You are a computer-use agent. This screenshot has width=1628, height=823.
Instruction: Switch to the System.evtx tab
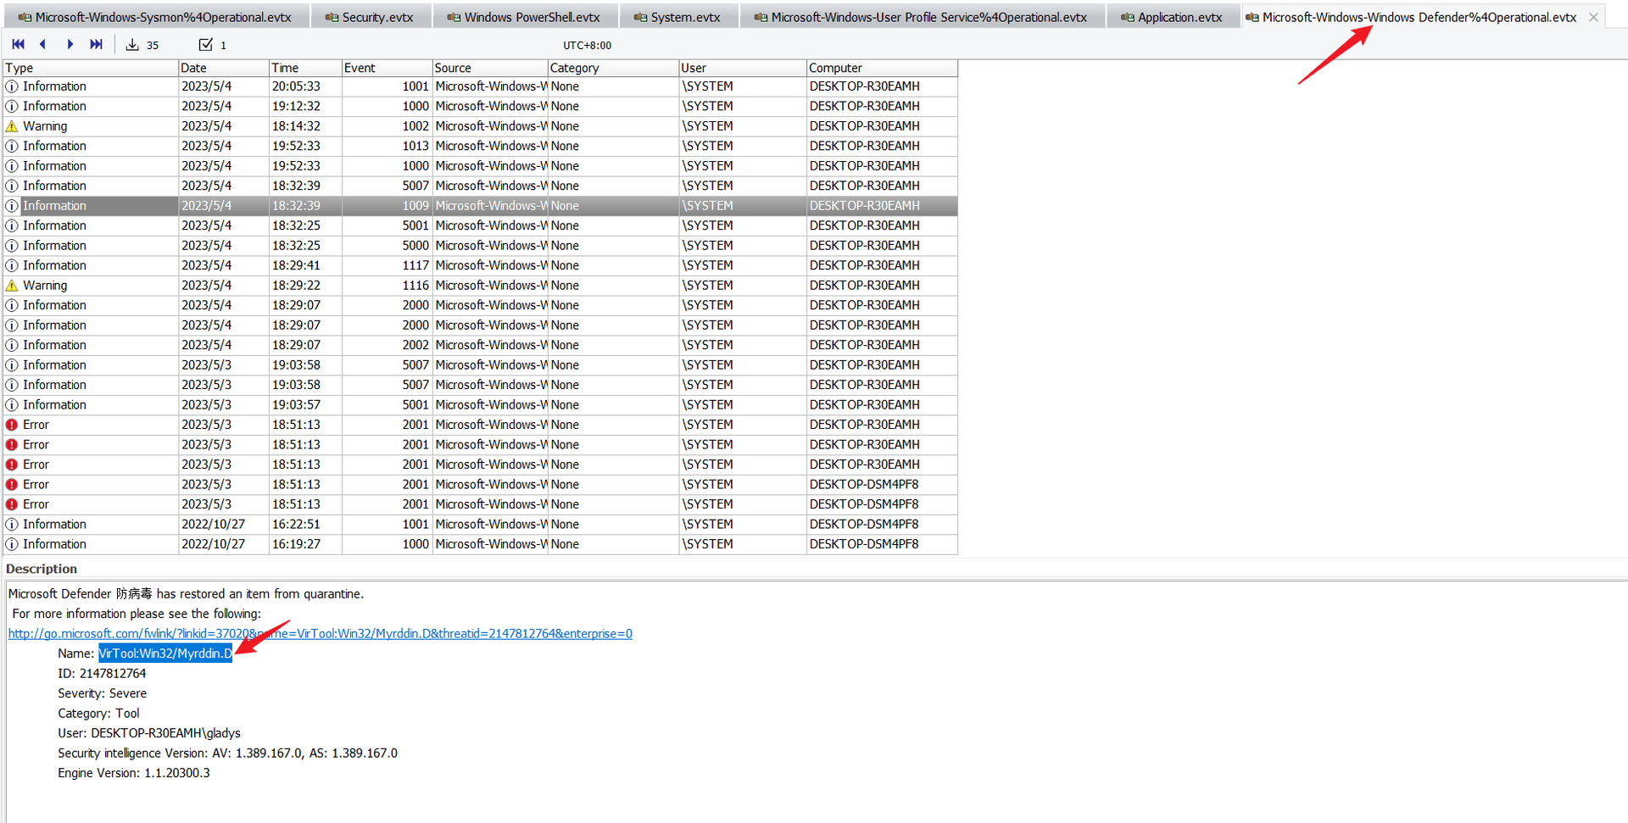coord(677,17)
